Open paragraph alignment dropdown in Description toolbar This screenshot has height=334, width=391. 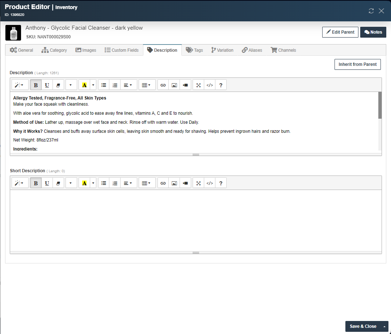129,85
